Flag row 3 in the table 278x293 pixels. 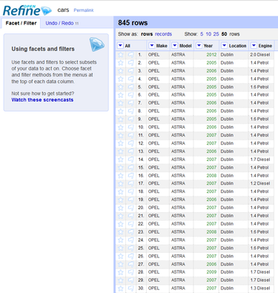point(130,71)
